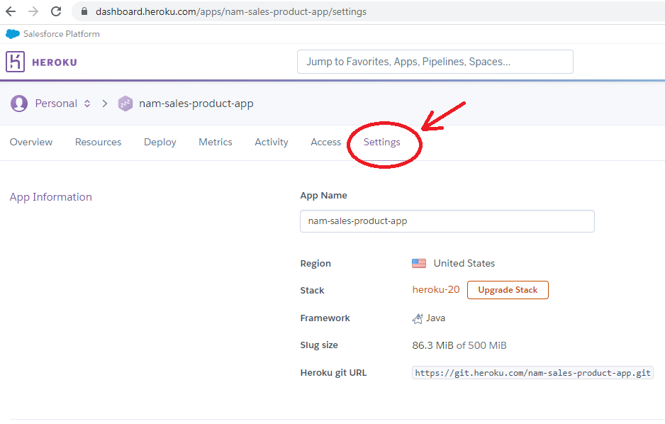Click the browser forward arrow
665x424 pixels.
(33, 11)
